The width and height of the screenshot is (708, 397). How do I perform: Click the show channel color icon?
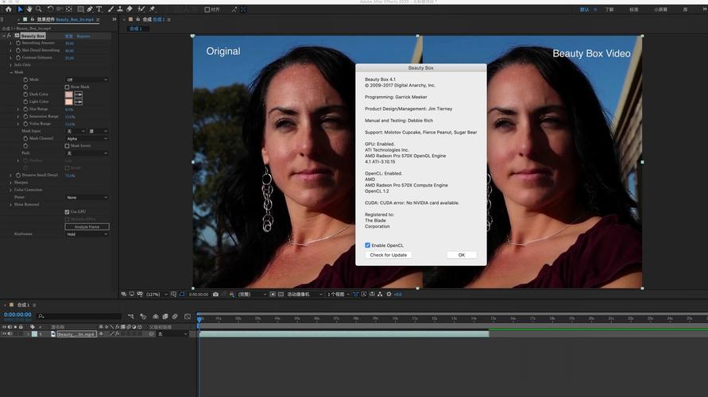point(232,294)
